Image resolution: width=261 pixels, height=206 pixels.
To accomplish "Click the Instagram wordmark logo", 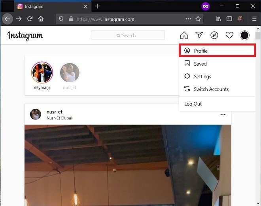I will click(25, 36).
